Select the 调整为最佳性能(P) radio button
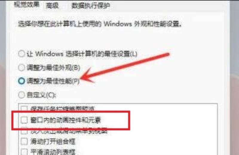The height and width of the screenshot is (155, 239). (x=22, y=81)
